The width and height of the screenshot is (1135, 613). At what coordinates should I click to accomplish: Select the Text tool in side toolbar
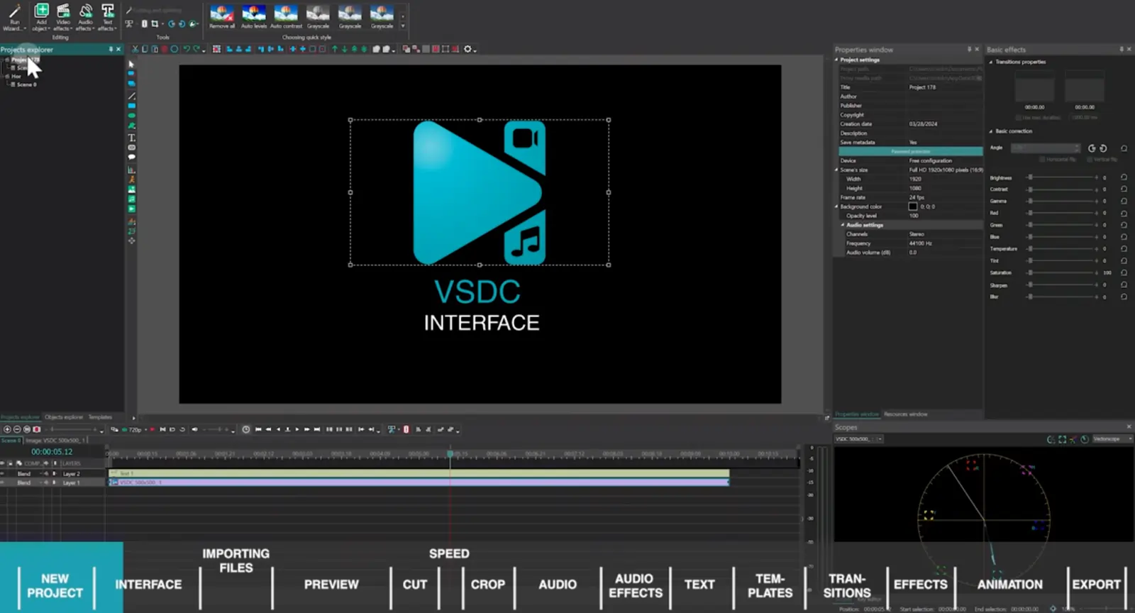click(131, 137)
